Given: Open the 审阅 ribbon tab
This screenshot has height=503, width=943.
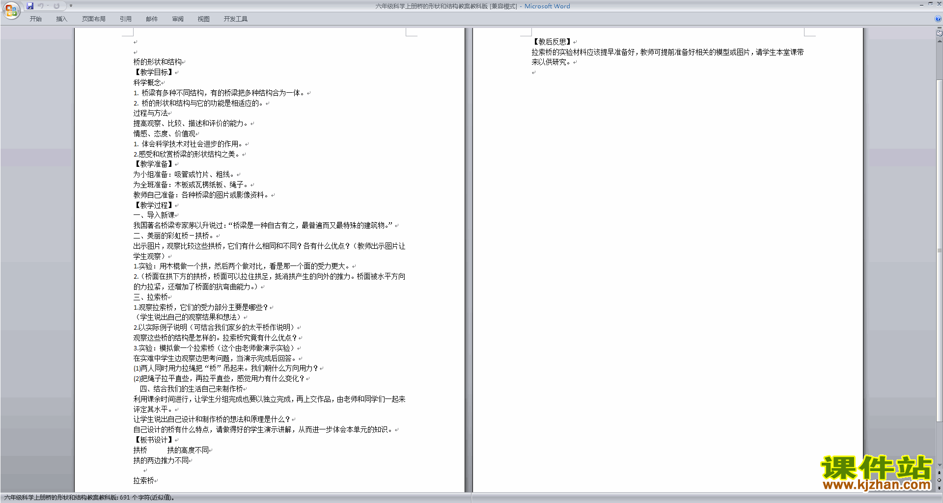Looking at the screenshot, I should point(178,19).
